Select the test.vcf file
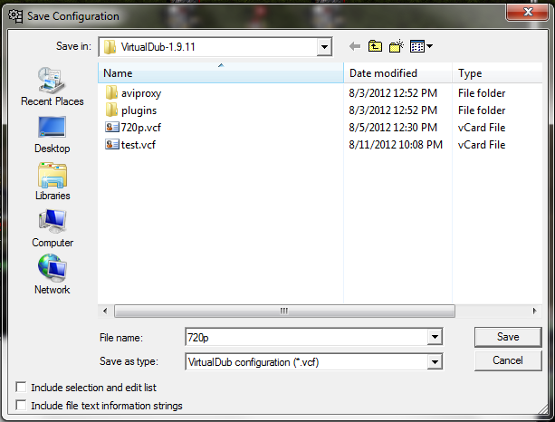Image resolution: width=555 pixels, height=422 pixels. point(140,145)
